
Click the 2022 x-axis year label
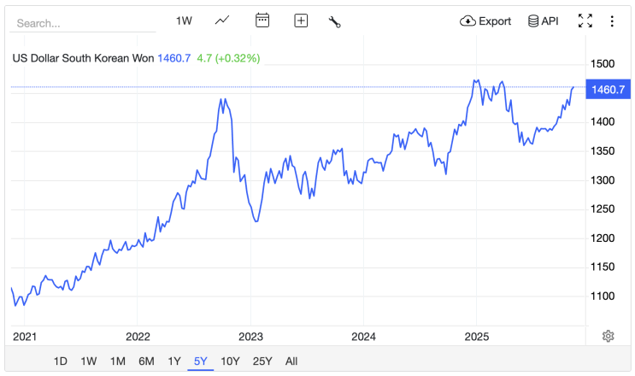pyautogui.click(x=138, y=337)
